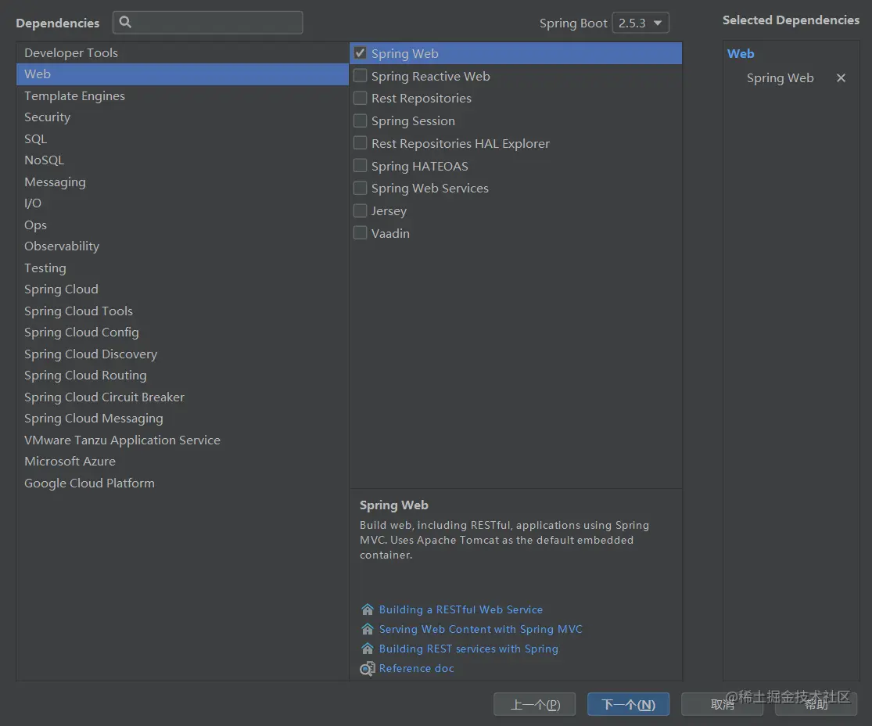
Task: Click the 上一个(P) previous button
Action: click(x=534, y=704)
